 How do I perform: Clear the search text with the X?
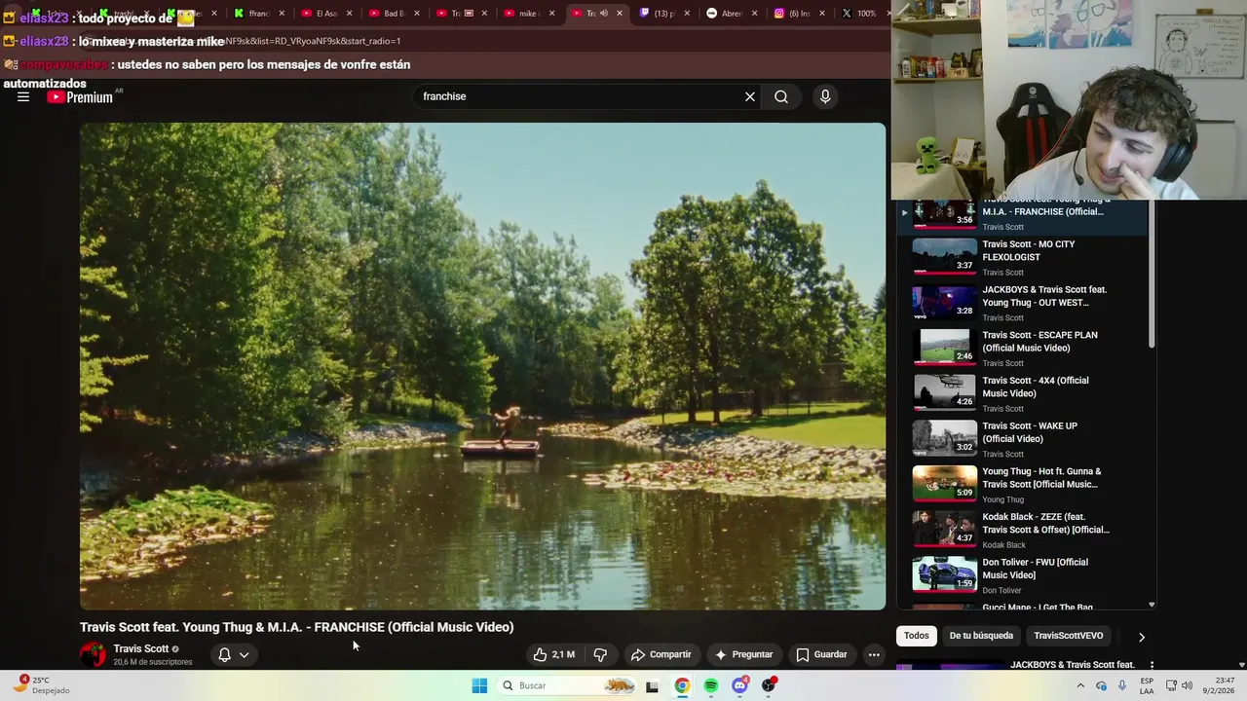click(750, 96)
